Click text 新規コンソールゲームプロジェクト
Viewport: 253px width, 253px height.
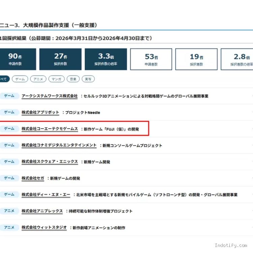tap(132, 145)
